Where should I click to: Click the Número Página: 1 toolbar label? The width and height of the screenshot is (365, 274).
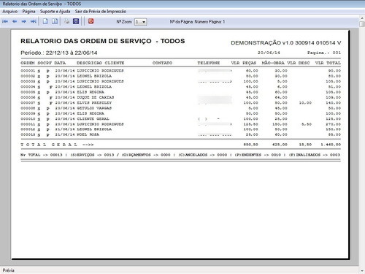click(x=210, y=22)
